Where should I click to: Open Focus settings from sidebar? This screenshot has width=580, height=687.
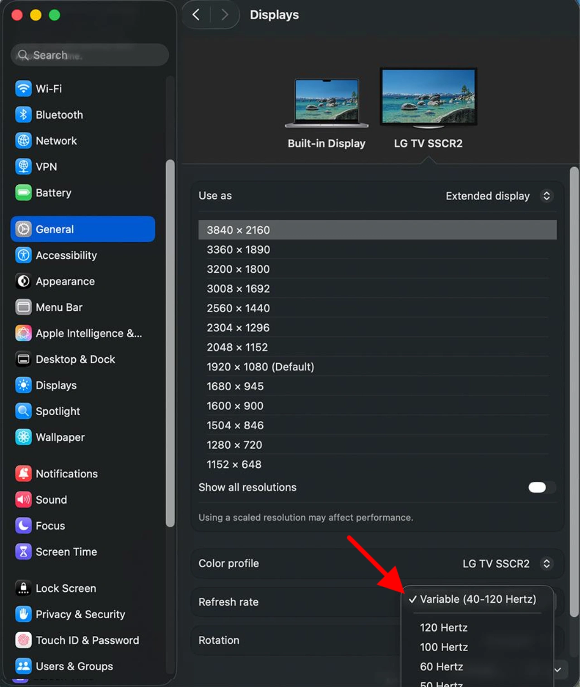(50, 525)
